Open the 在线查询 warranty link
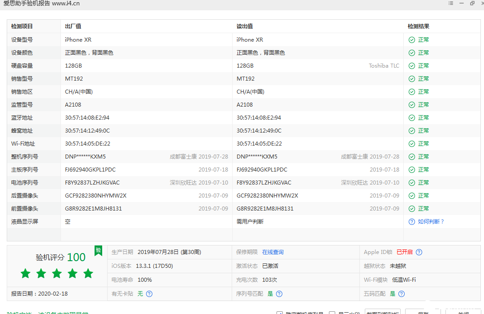484x314 pixels. pyautogui.click(x=273, y=252)
